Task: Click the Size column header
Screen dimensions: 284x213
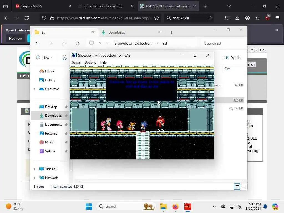Action: (227, 69)
